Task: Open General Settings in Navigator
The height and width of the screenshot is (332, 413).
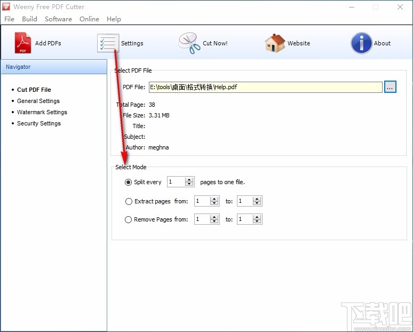Action: (x=38, y=101)
